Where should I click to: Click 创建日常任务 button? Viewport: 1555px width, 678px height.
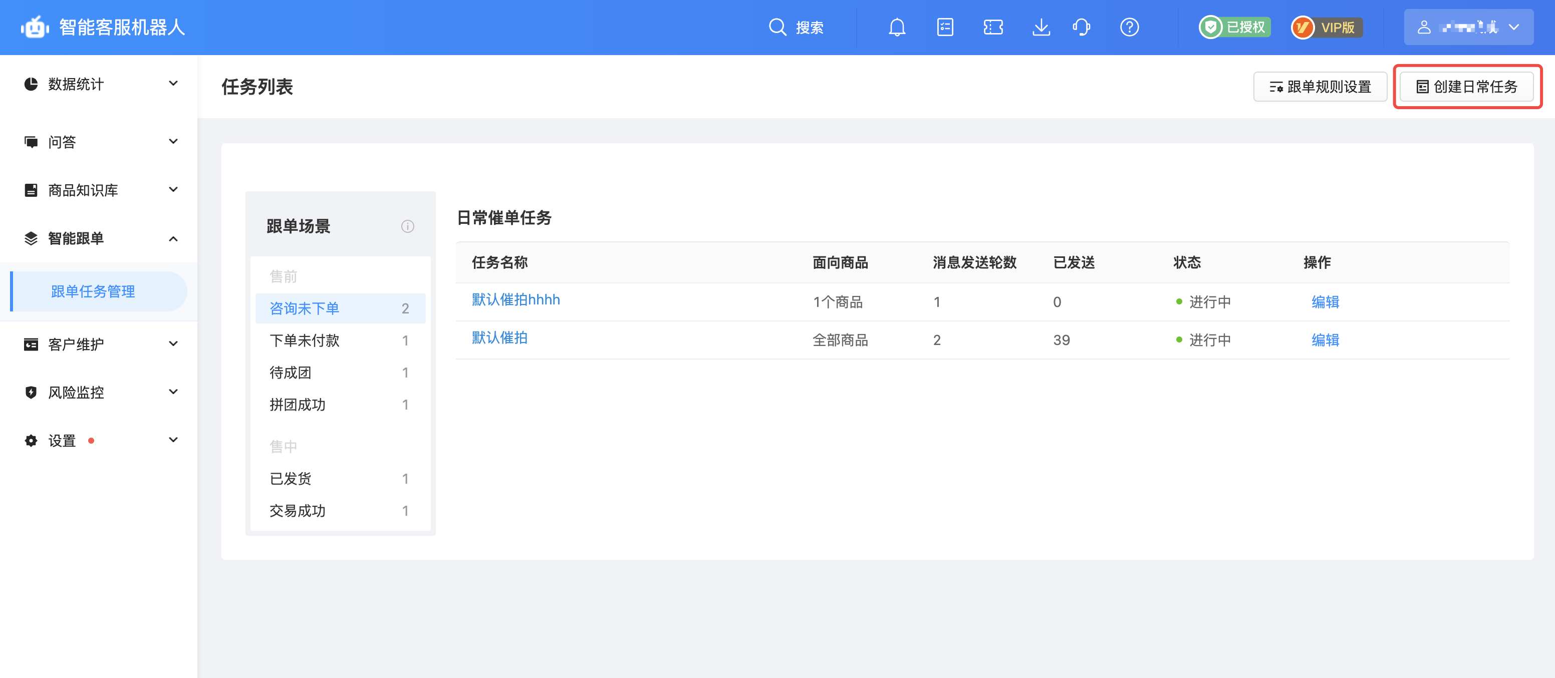[1466, 87]
